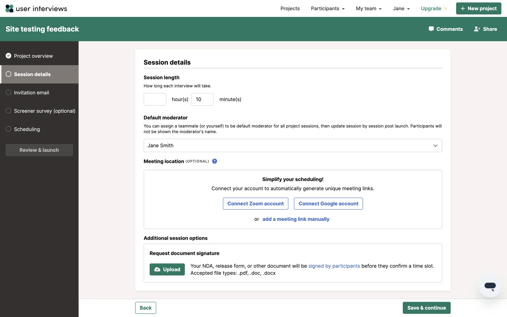Open the My team dropdown menu
The width and height of the screenshot is (507, 317).
[x=368, y=8]
